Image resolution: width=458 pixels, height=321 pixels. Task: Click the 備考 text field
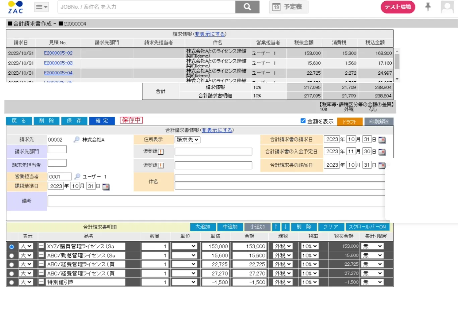(x=216, y=202)
